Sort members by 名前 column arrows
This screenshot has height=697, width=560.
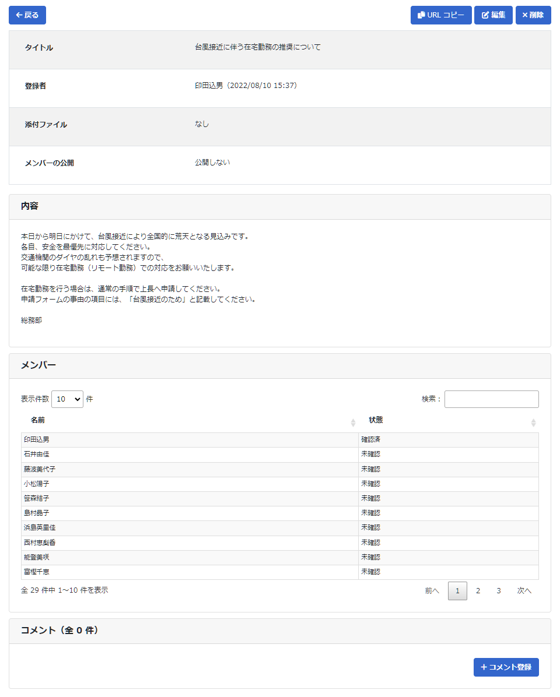353,423
